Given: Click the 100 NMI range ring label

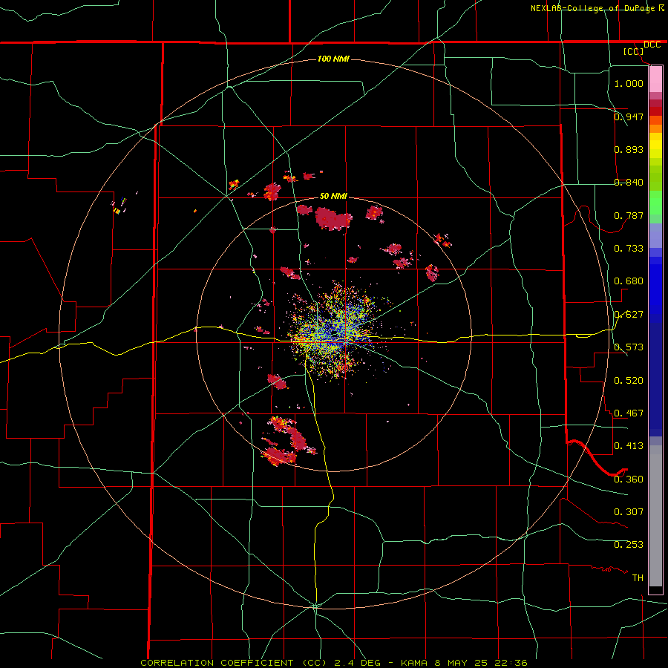Looking at the screenshot, I should (333, 59).
